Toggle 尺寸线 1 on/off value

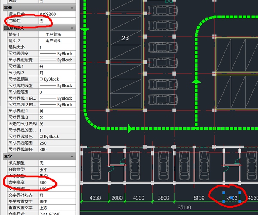click(x=56, y=67)
